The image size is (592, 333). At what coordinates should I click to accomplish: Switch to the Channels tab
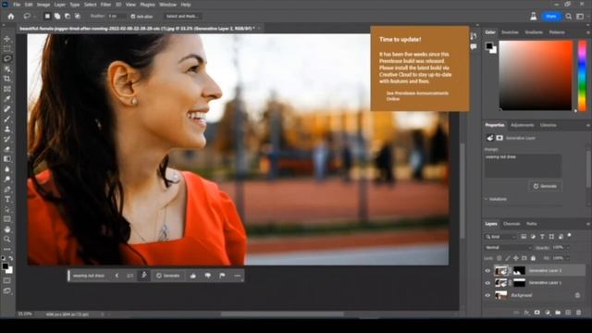pyautogui.click(x=512, y=224)
